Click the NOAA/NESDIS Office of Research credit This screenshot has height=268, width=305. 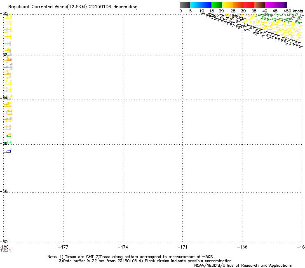(243, 266)
